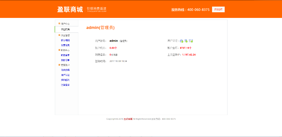Click the gold coin balance 8707.15个
This screenshot has width=282, height=137.
185,48
